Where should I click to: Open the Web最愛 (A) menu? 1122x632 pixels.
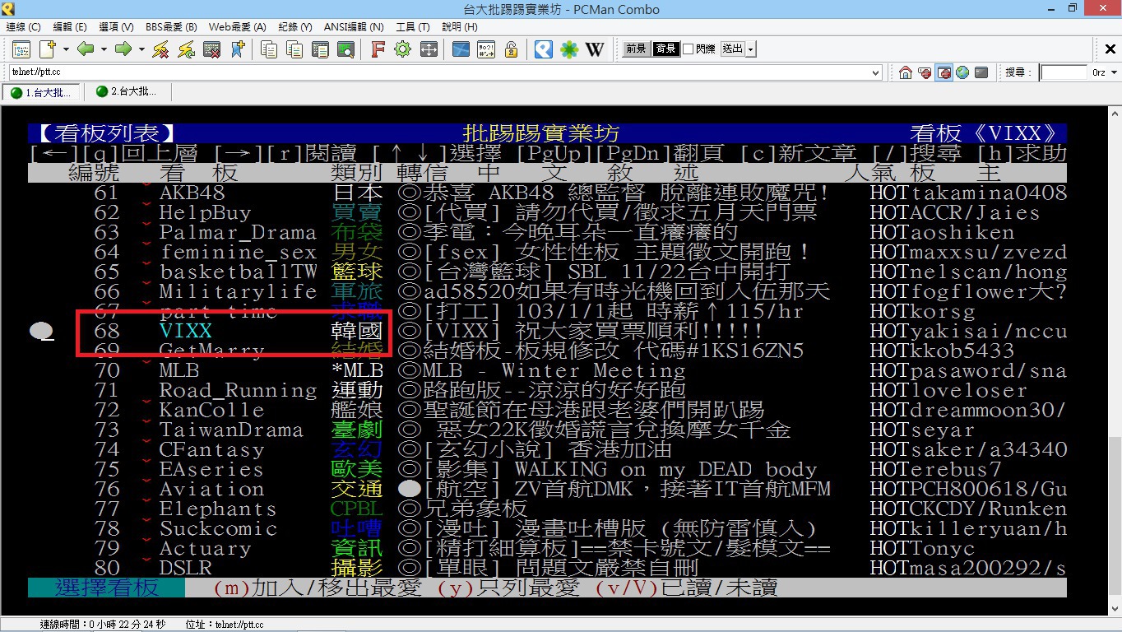[x=237, y=27]
